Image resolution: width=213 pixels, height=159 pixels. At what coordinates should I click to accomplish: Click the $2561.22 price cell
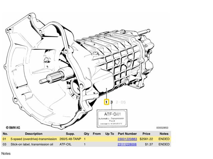[146, 139]
